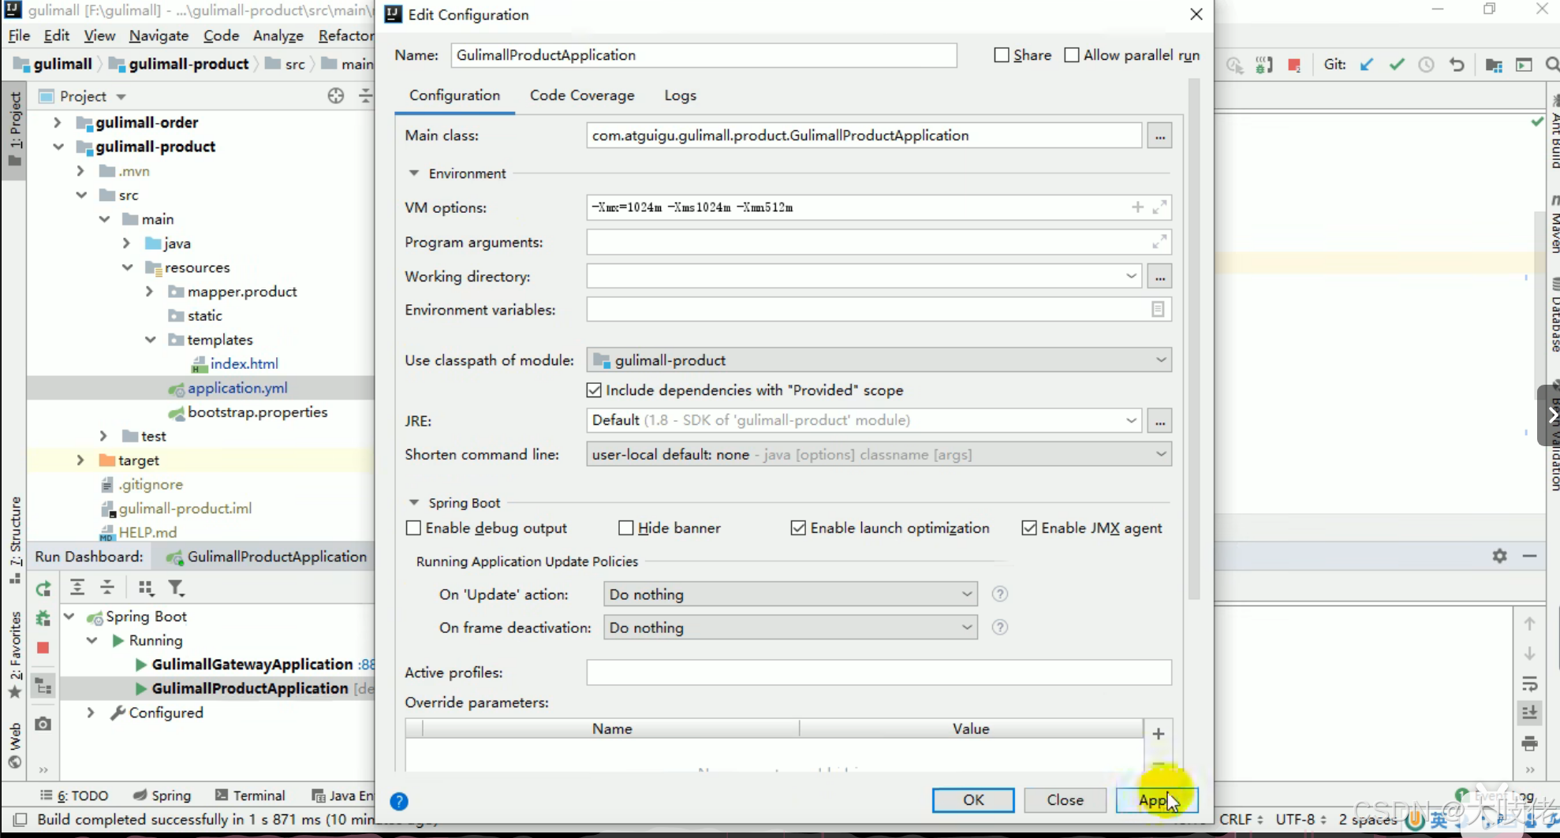Screen dimensions: 1560x838
Task: Expand the gulimall-order module
Action: coord(57,122)
